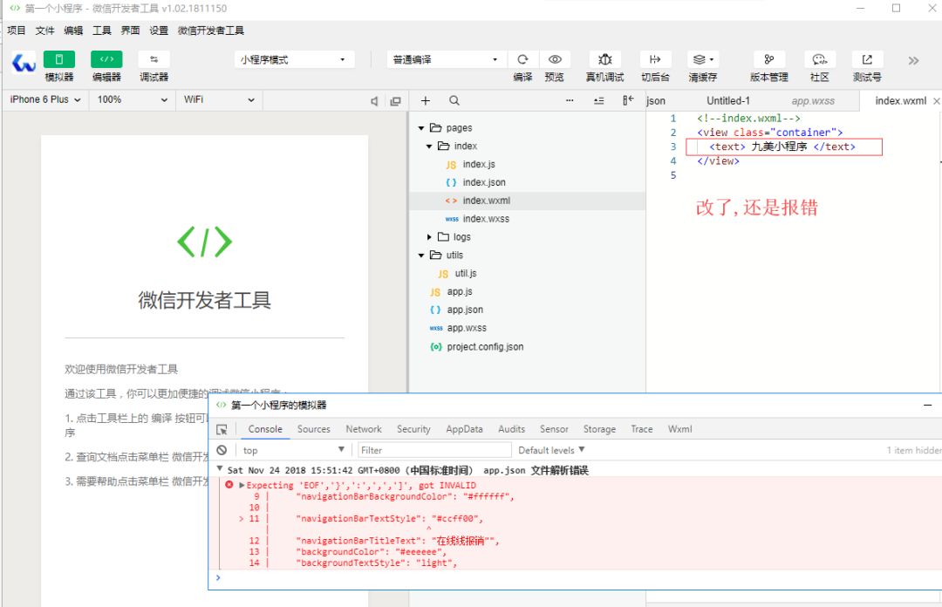The height and width of the screenshot is (607, 942).
Task: Toggle the 编辑器 editor panel button
Action: tap(106, 59)
